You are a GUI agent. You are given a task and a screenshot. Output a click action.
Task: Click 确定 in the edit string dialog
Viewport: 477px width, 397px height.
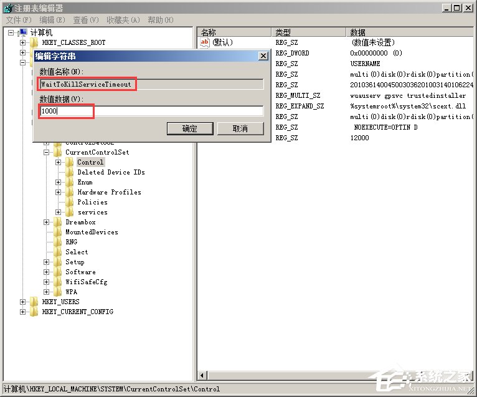tap(190, 128)
